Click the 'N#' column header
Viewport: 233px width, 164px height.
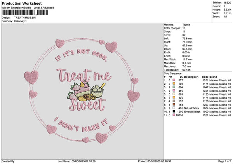click(170, 77)
